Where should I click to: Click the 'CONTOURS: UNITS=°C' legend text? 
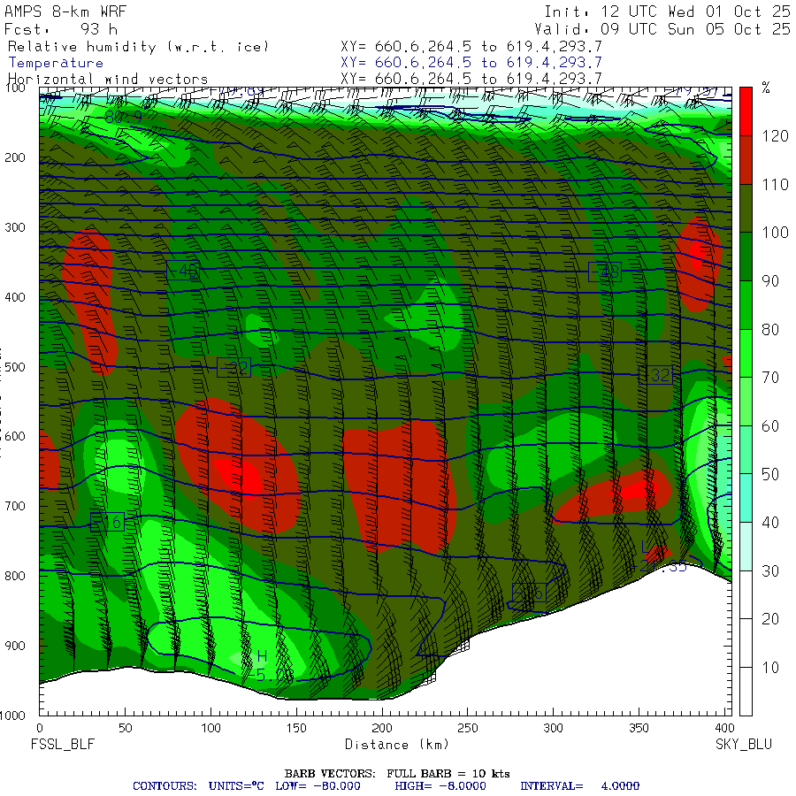point(198,786)
